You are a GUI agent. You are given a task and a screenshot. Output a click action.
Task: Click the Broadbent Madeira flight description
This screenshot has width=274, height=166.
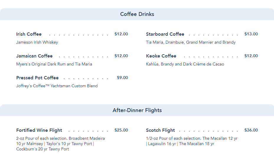click(61, 144)
